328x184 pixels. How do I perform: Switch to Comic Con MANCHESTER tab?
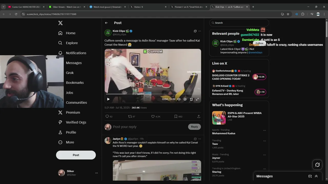[x=26, y=7]
